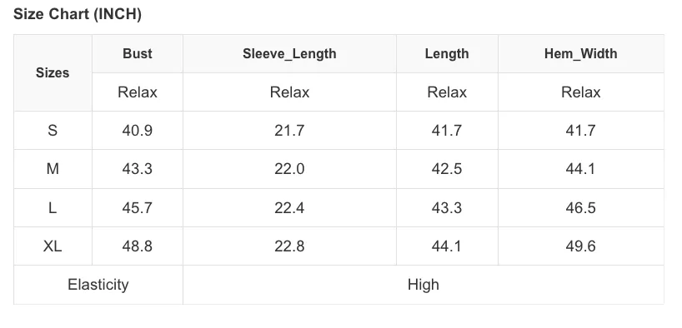Viewport: 682px width, 328px height.
Task: Select the M size row label
Action: (53, 169)
